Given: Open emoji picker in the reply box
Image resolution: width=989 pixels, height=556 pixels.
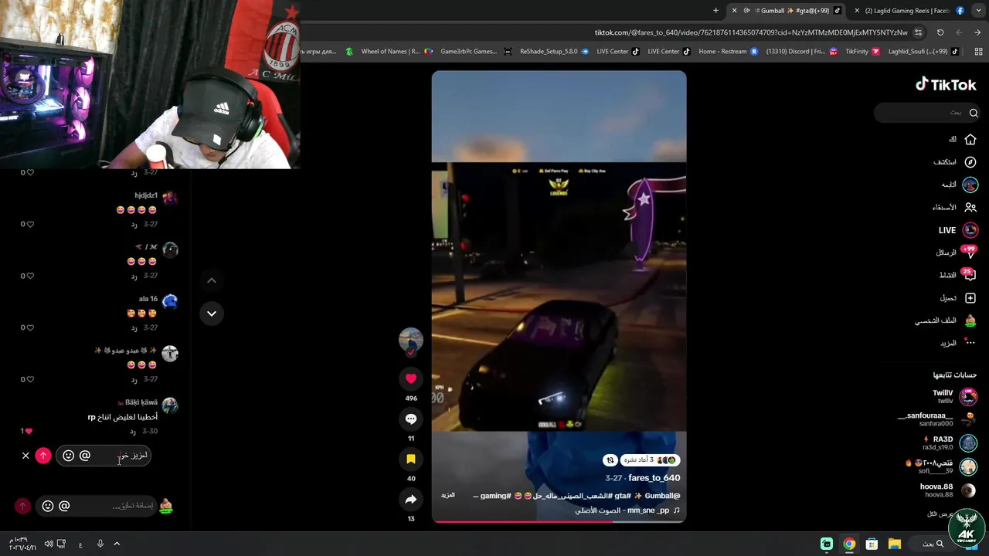Looking at the screenshot, I should (x=68, y=456).
